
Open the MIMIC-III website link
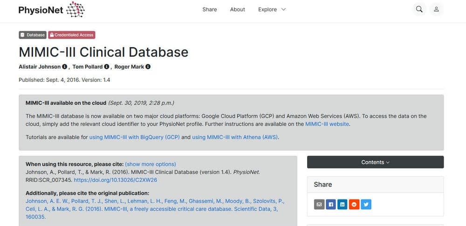click(327, 124)
